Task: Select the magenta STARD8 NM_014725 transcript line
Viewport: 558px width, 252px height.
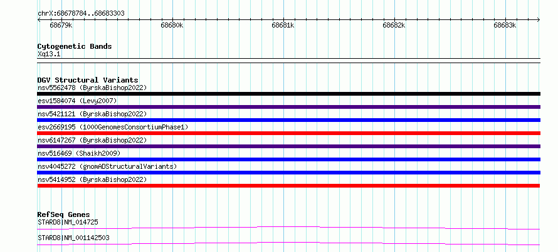Action: point(288,228)
